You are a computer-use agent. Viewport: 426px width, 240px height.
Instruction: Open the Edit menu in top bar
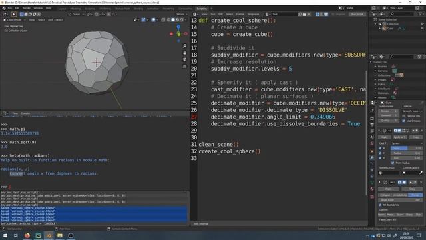click(x=17, y=8)
